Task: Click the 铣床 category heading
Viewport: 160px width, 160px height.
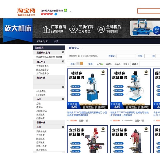Action: point(39,127)
